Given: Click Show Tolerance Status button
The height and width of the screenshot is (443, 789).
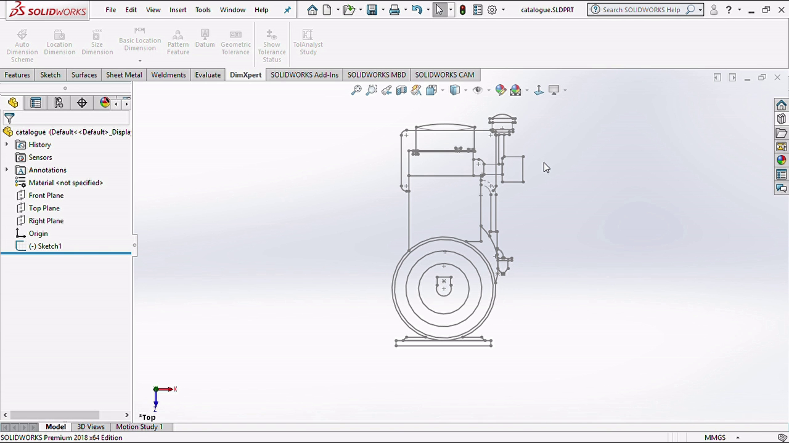Looking at the screenshot, I should coord(272,45).
